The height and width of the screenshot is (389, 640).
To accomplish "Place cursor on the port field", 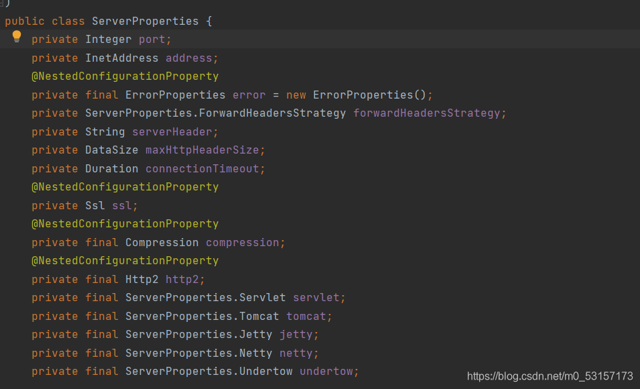I will point(152,40).
